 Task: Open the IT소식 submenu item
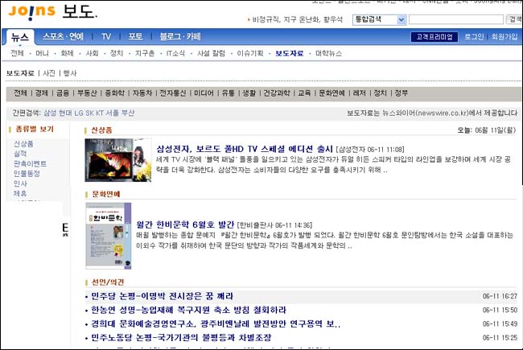[175, 53]
